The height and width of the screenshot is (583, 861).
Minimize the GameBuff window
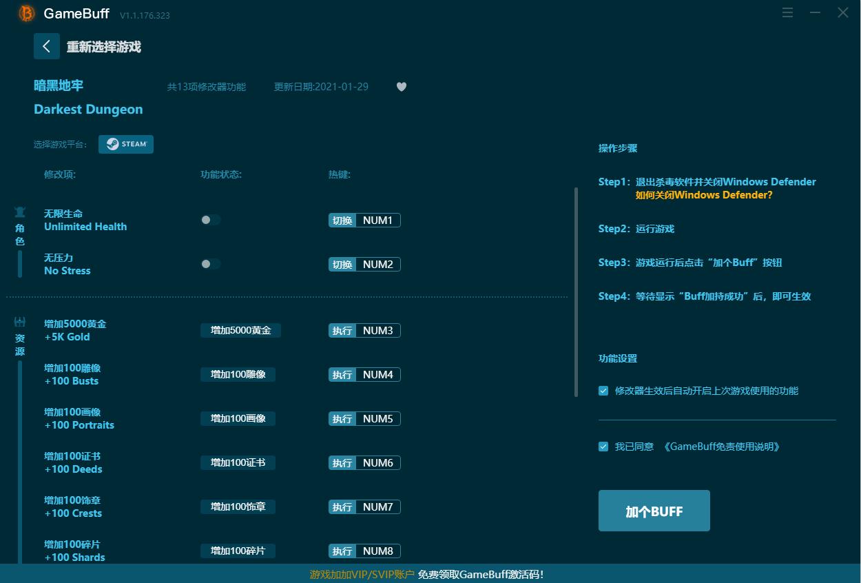(816, 12)
